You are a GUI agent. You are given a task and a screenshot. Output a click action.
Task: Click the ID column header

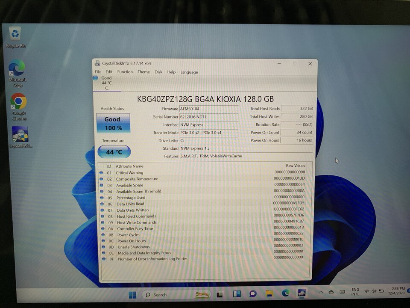(109, 166)
